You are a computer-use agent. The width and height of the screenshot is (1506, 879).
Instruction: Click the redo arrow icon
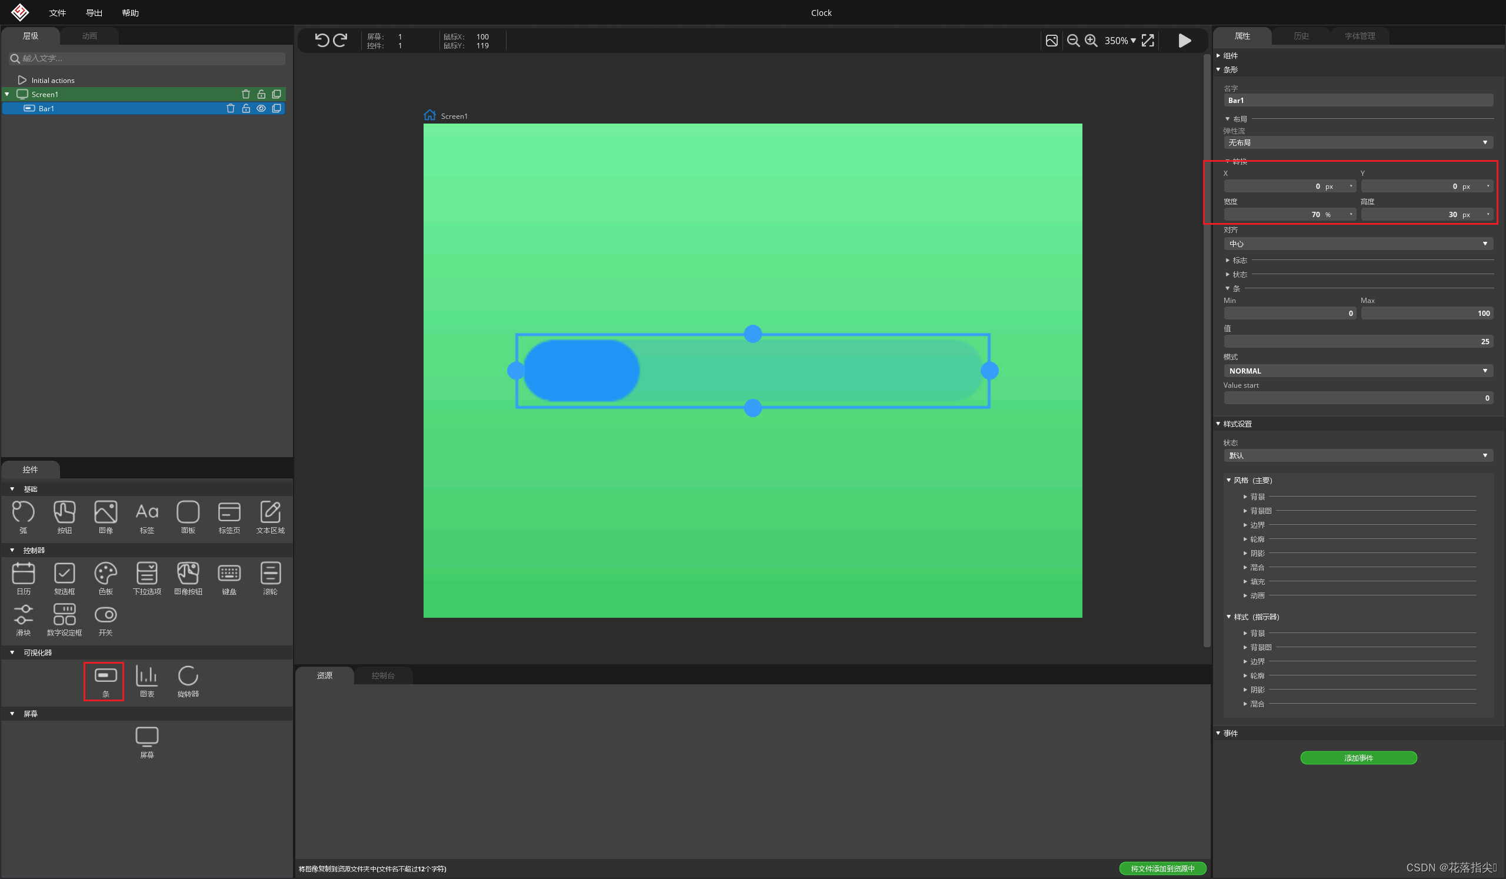[x=340, y=40]
